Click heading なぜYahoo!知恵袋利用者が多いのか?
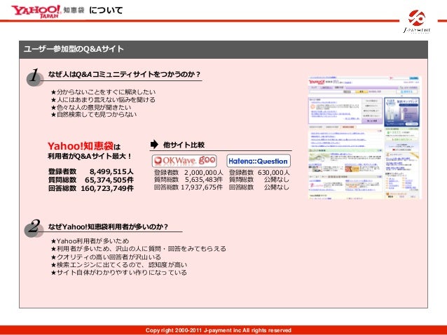The width and height of the screenshot is (447, 335). [x=108, y=227]
